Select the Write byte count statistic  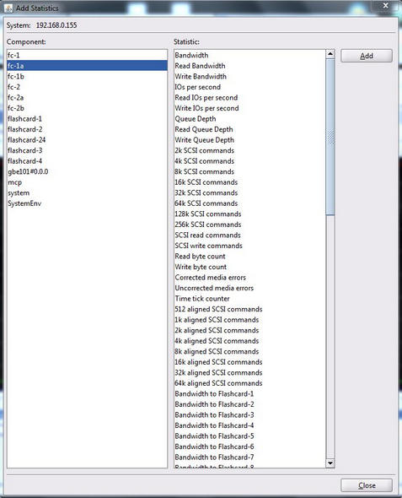[250, 267]
